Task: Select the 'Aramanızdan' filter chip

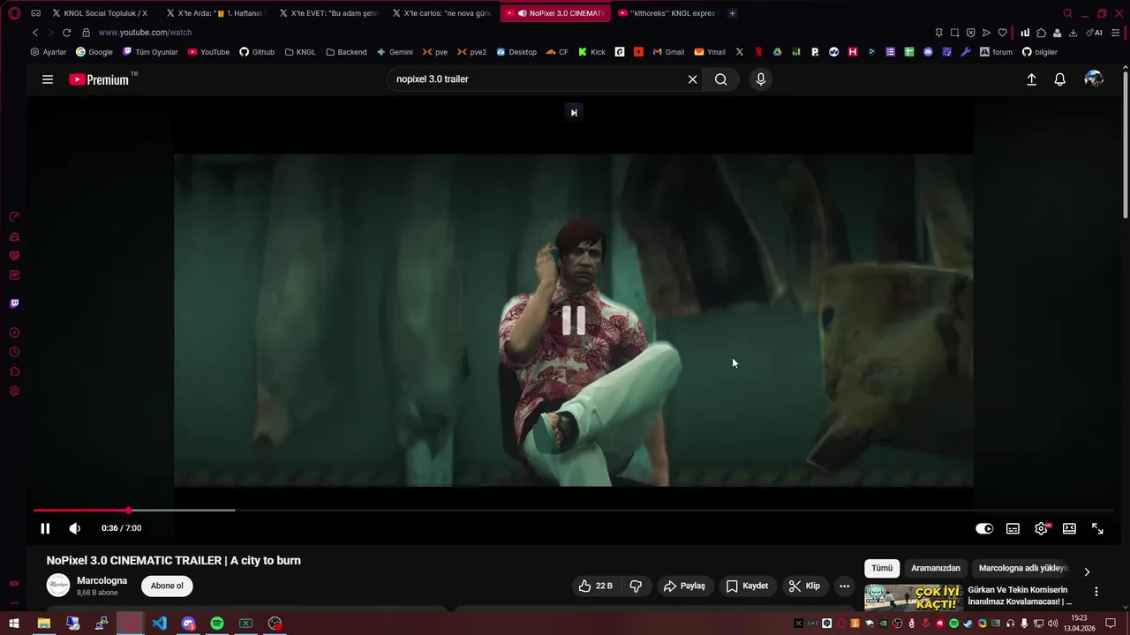Action: (936, 568)
